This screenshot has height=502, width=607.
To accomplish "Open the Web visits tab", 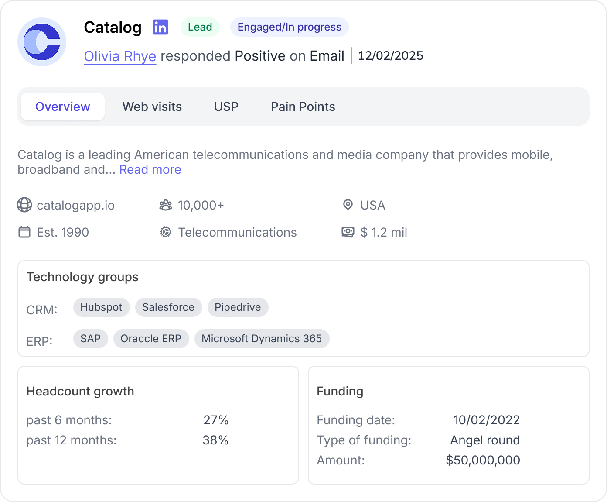I will [x=152, y=107].
